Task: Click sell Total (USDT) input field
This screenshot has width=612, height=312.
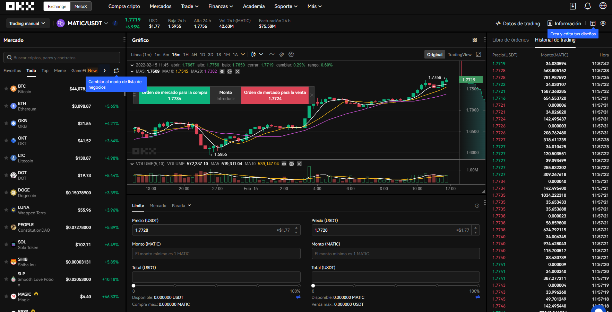Action: [396, 277]
